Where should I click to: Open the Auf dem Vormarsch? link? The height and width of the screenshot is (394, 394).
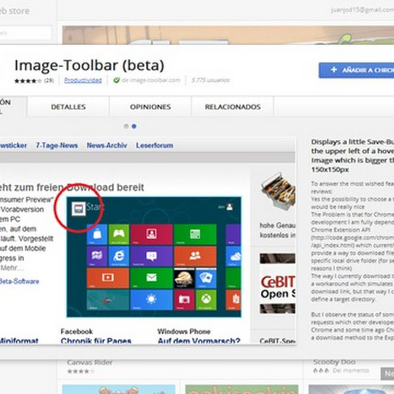coord(199,340)
